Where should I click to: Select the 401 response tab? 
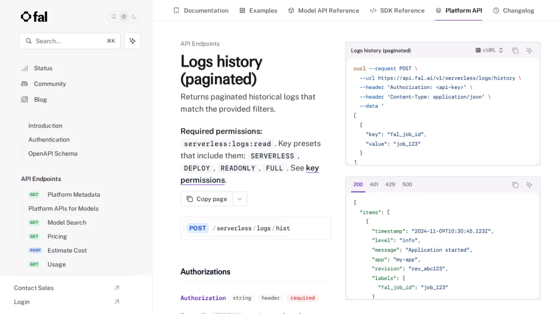coord(374,184)
